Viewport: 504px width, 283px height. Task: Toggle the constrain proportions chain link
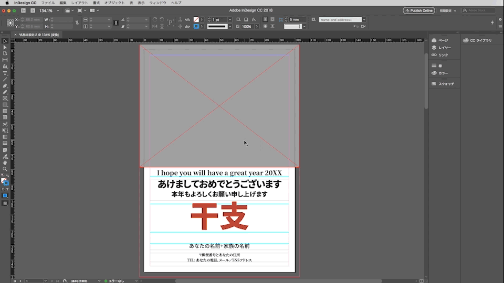click(x=77, y=23)
